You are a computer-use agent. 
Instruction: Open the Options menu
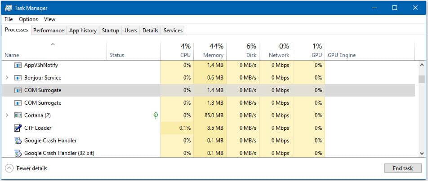28,19
